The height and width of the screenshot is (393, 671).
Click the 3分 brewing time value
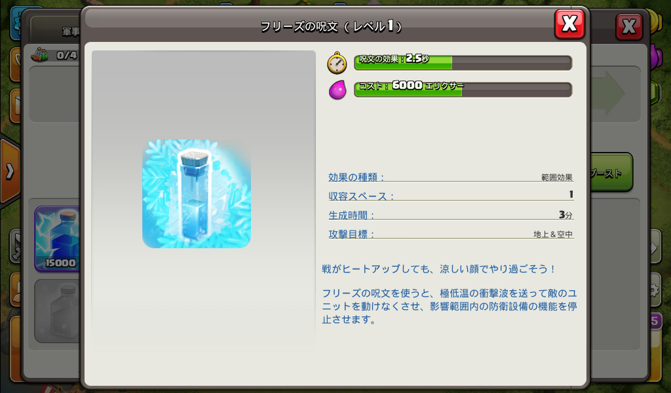[x=566, y=215]
